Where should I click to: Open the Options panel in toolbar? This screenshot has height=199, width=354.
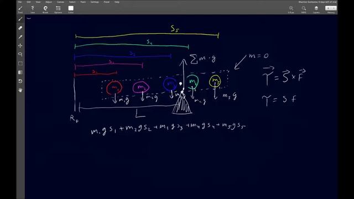[58, 9]
